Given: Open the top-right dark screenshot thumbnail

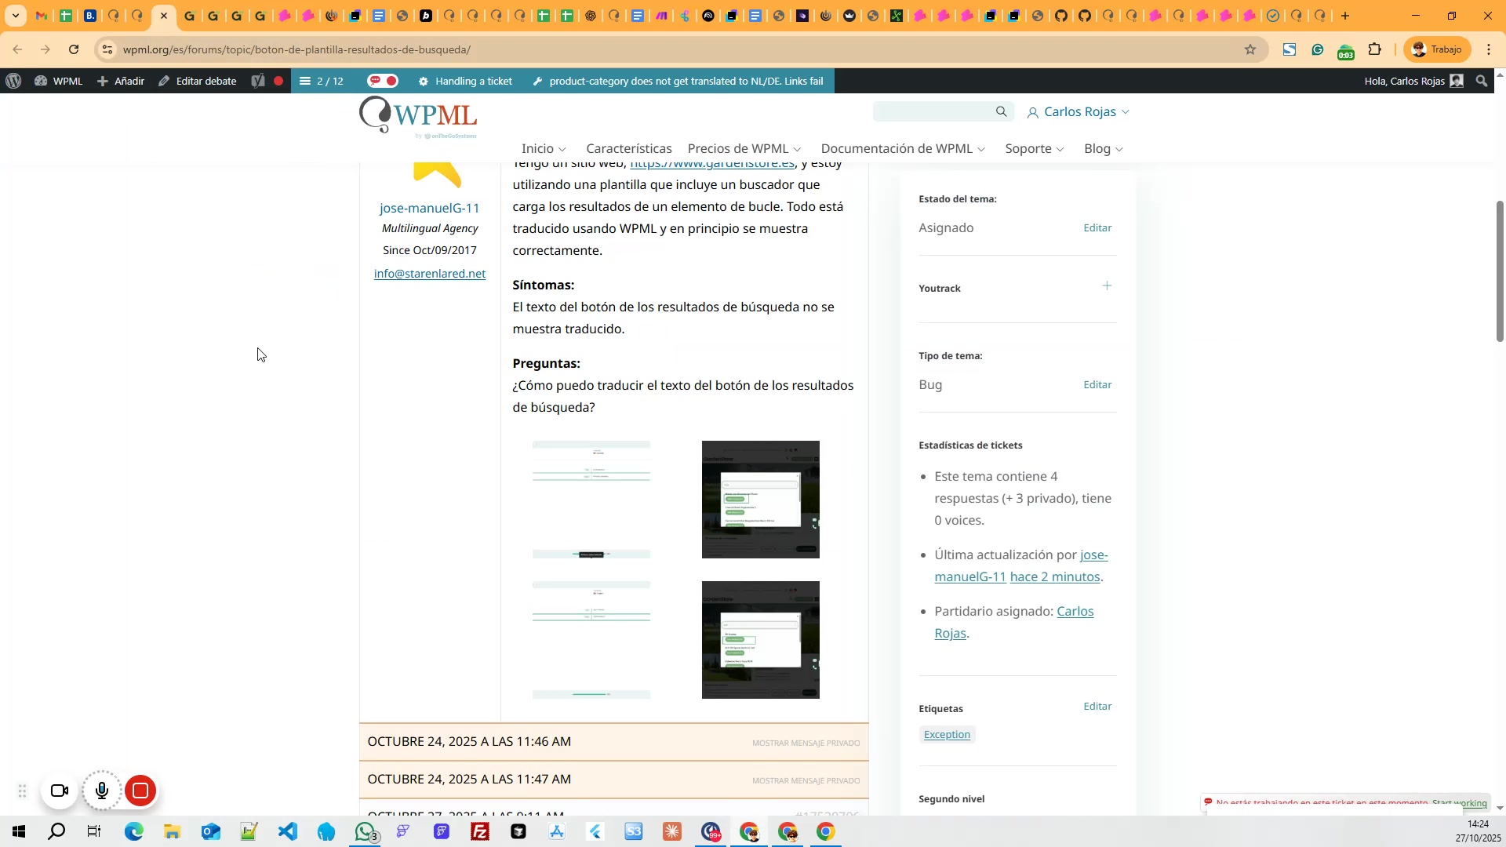Looking at the screenshot, I should [760, 500].
